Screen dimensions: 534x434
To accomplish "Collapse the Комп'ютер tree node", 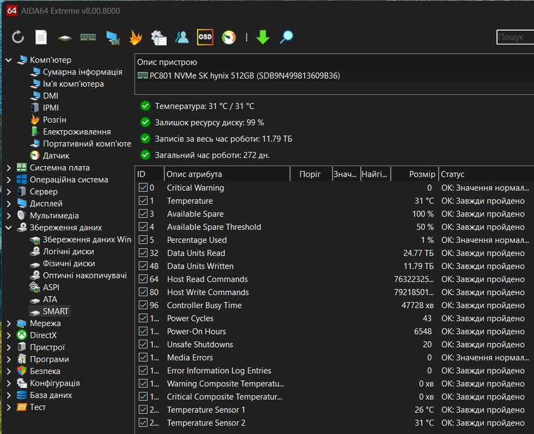I will click(x=9, y=60).
